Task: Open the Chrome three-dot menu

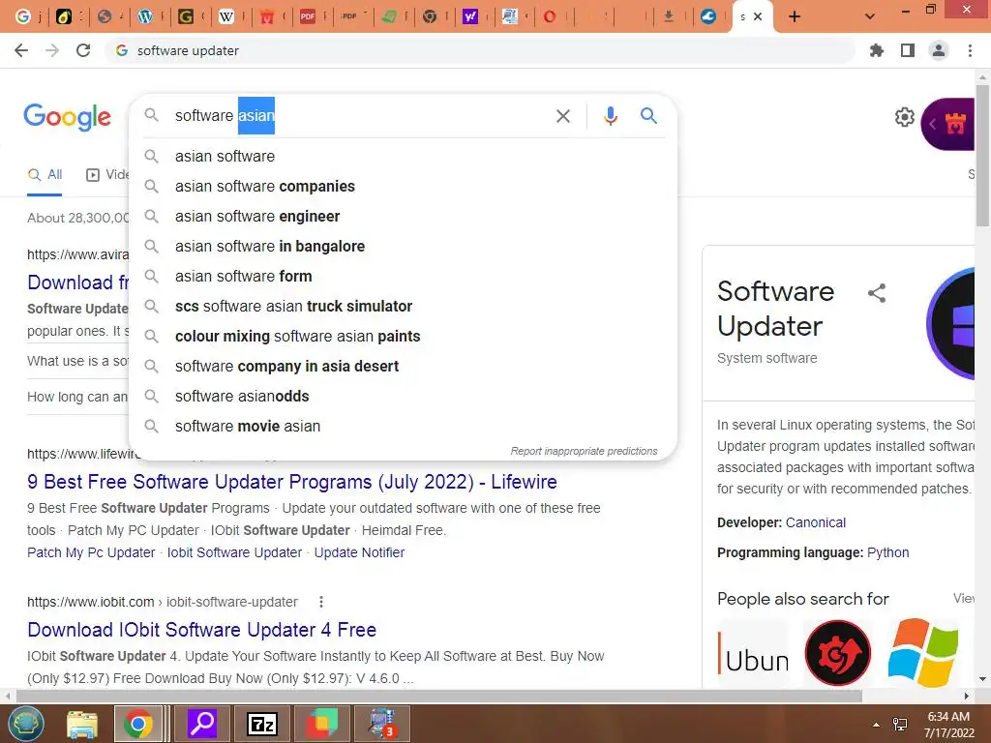Action: (x=970, y=50)
